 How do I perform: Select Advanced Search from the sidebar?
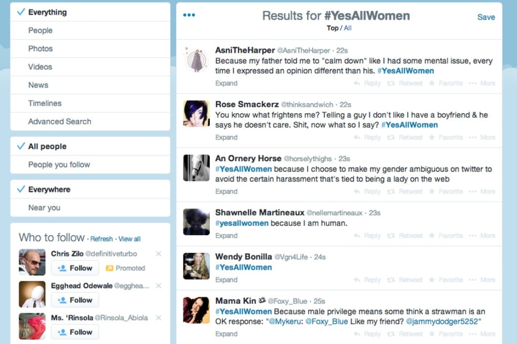point(59,121)
